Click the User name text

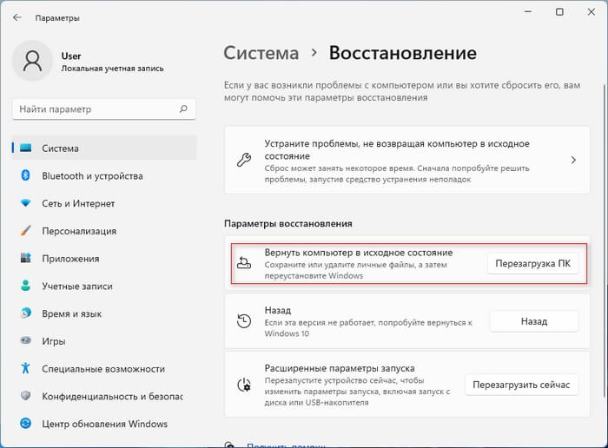tap(71, 56)
